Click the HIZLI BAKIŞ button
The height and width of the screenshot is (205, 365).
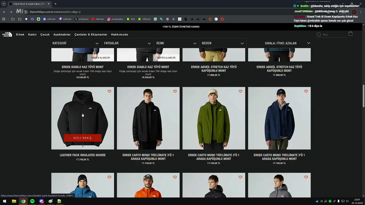point(83,138)
